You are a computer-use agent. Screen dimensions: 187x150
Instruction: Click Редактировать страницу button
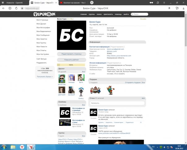(72, 54)
